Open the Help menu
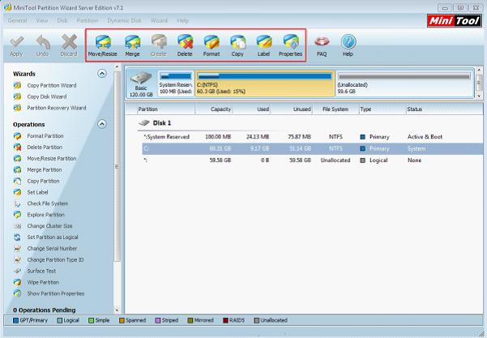This screenshot has width=487, height=338. [182, 21]
